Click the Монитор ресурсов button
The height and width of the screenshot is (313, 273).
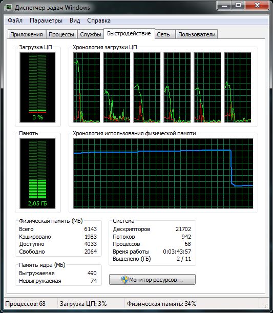click(152, 280)
